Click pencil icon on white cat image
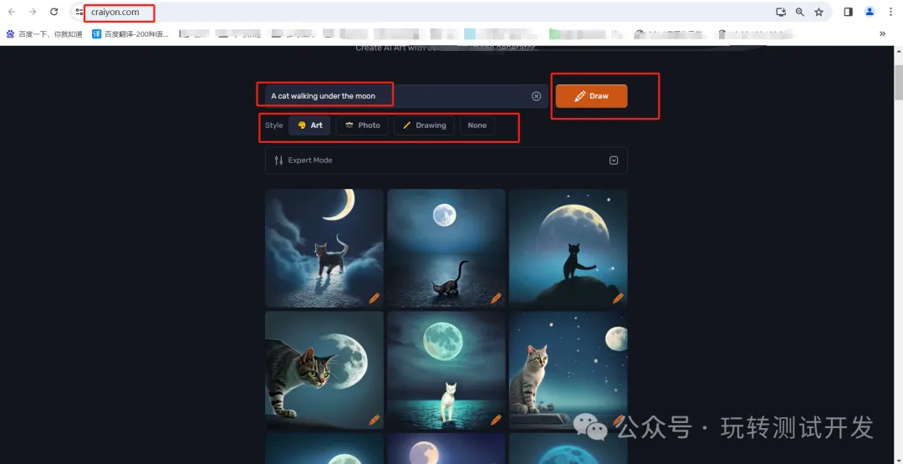 497,421
